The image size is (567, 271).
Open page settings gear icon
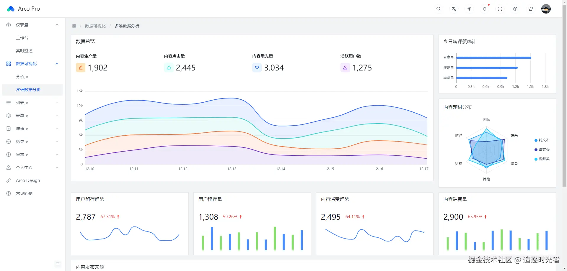pyautogui.click(x=515, y=9)
